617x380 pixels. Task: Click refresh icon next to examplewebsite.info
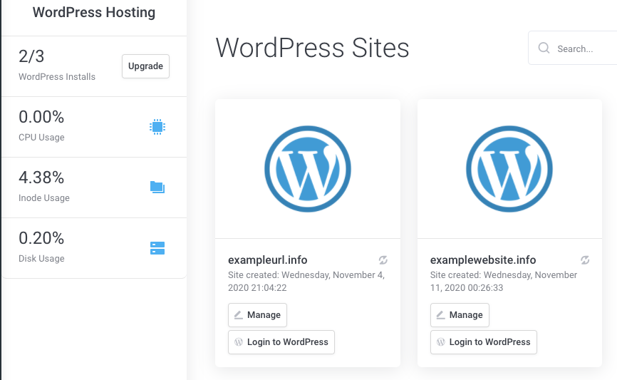tap(586, 260)
